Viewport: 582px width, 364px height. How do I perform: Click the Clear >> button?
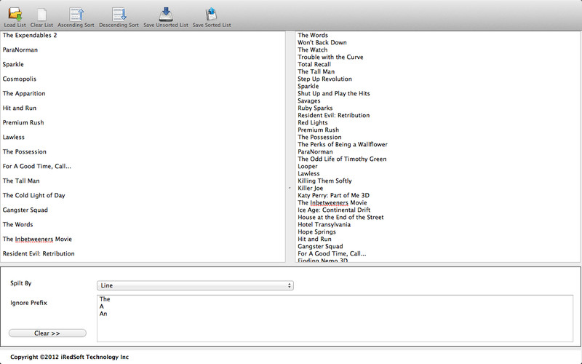coord(47,333)
